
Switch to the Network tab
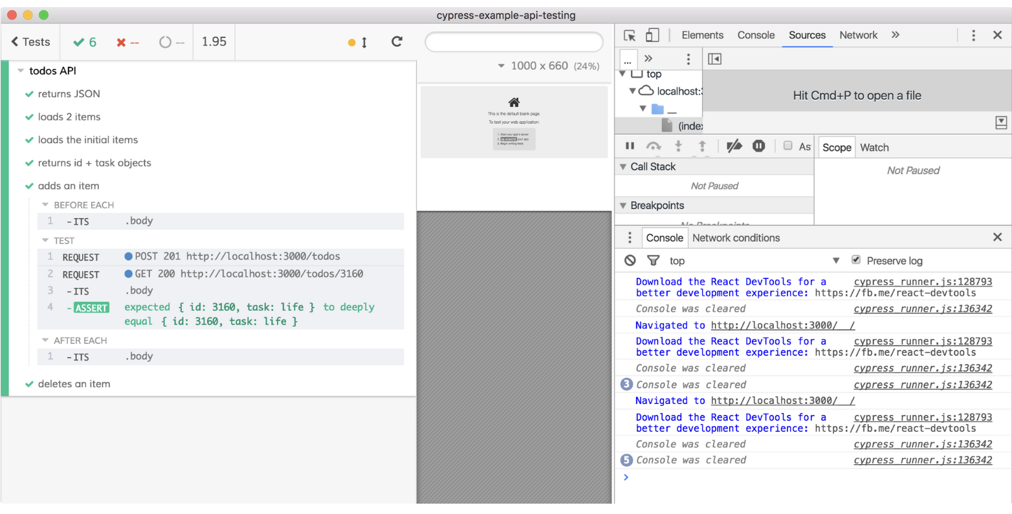click(x=858, y=36)
